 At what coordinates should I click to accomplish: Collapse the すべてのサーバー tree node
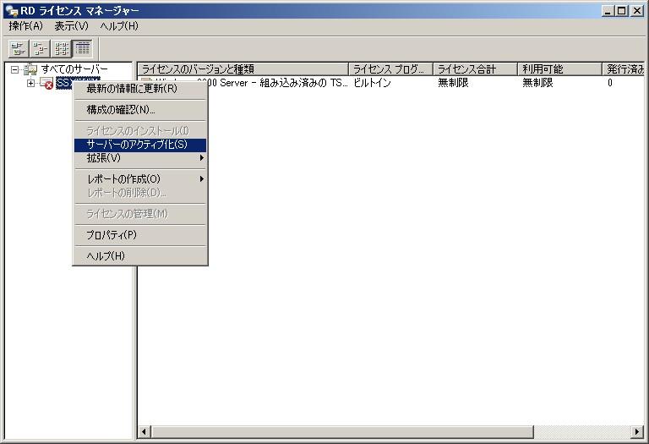(x=14, y=69)
